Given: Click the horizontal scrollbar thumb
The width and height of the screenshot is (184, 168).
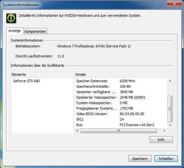Looking at the screenshot, I should click(119, 131).
